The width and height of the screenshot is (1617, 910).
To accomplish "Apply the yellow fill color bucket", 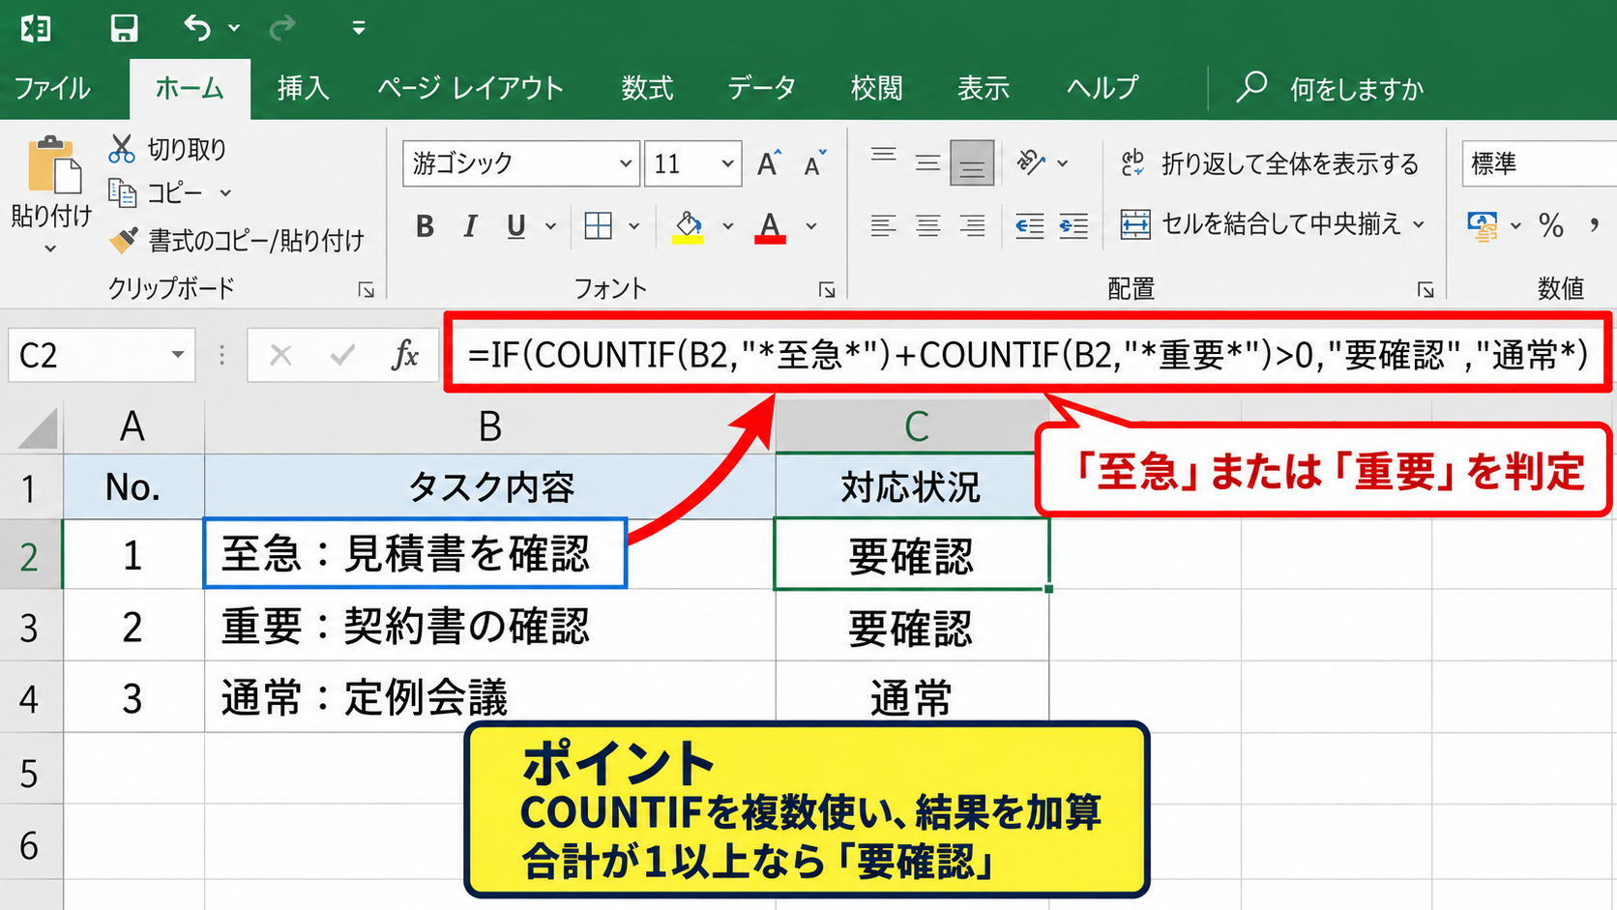I will click(x=688, y=227).
